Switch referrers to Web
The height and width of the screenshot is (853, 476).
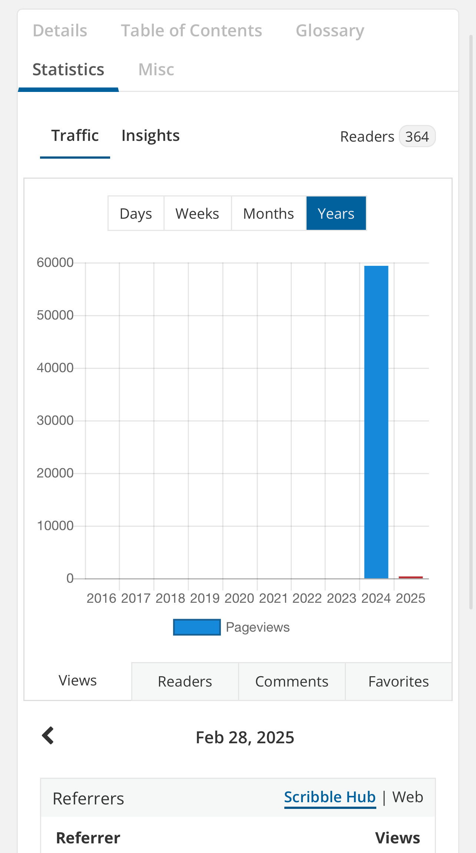coord(407,797)
